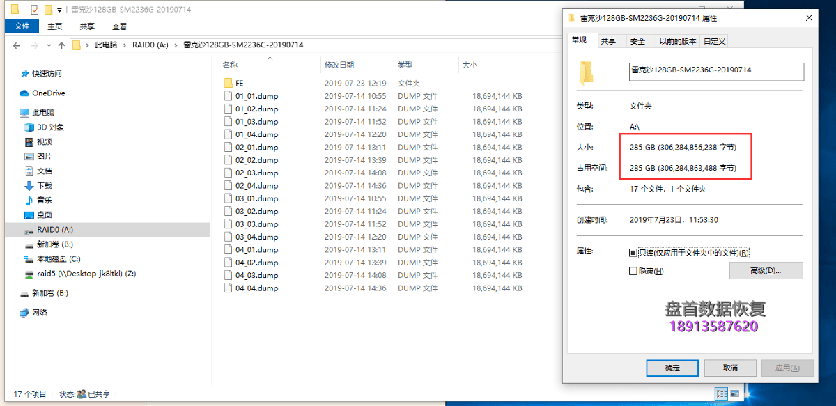Switch to large icons view in status bar

[x=734, y=394]
